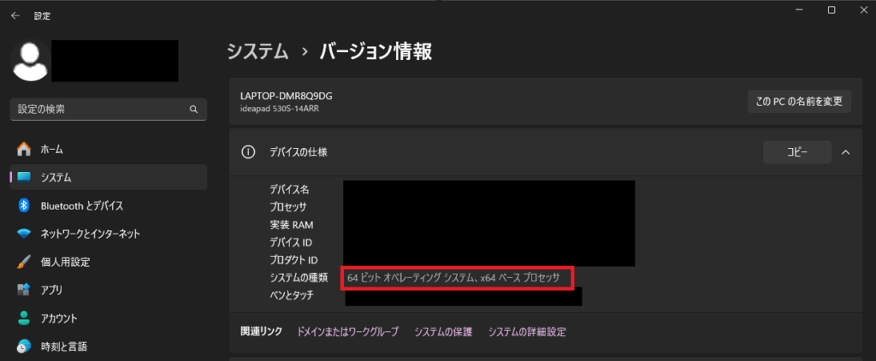Screen dimensions: 876x361
Task: Collapse the デバイスの仕様 section chevron
Action: [845, 152]
